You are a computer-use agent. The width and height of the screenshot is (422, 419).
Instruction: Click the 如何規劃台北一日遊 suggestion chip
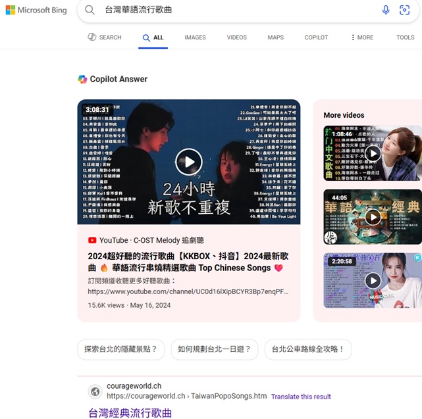pos(214,349)
